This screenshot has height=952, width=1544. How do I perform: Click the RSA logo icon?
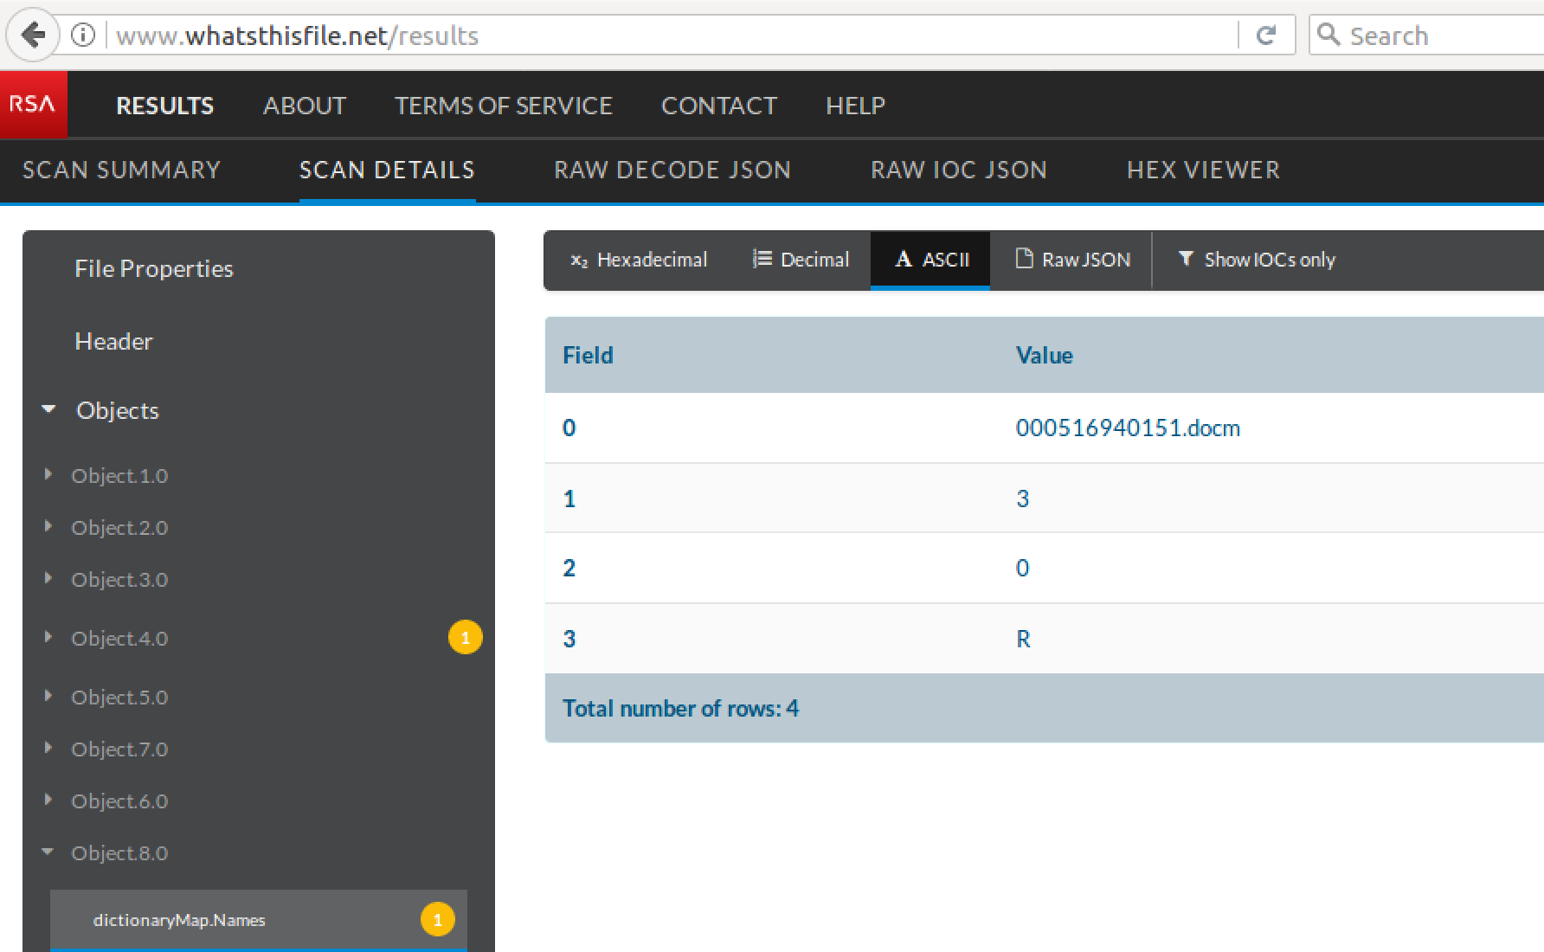click(33, 105)
